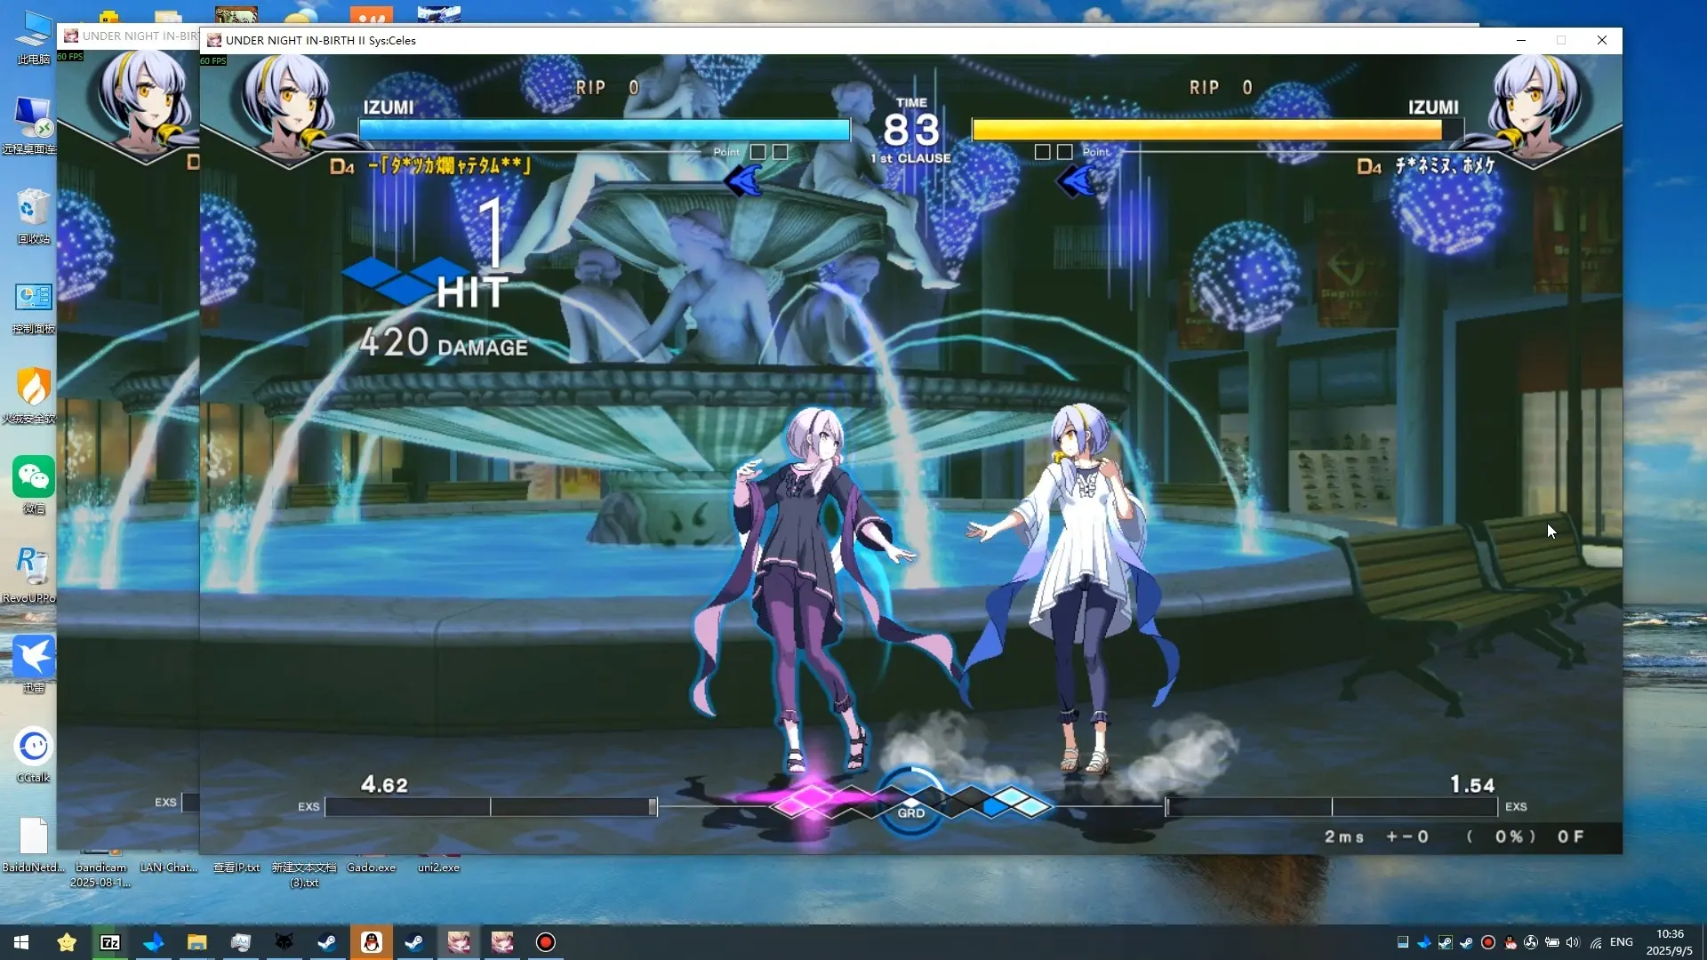Screen dimensions: 1707x960
Task: Open the WeChat desktop shortcut
Action: [34, 478]
